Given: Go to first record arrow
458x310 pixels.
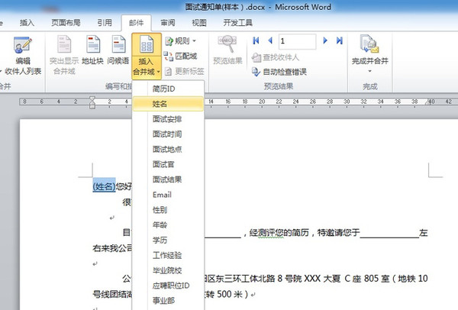Looking at the screenshot, I should tap(256, 40).
